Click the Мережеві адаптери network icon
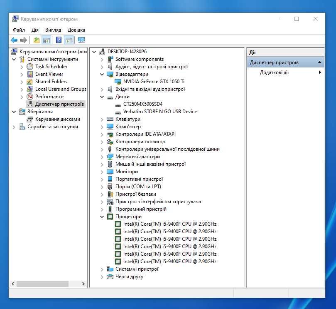336x309 pixels. coord(110,157)
